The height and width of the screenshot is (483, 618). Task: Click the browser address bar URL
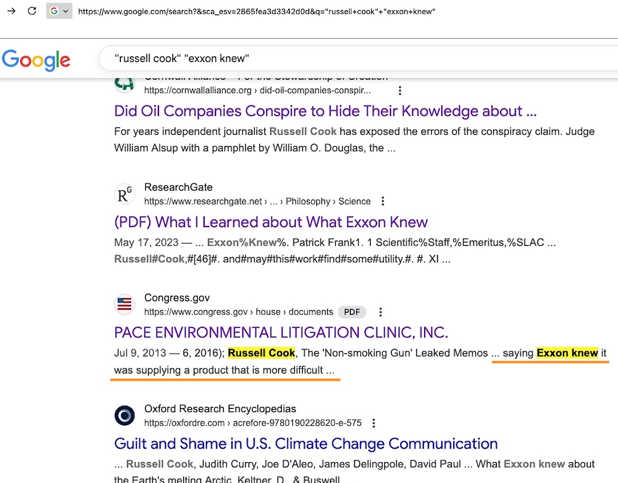pyautogui.click(x=256, y=11)
